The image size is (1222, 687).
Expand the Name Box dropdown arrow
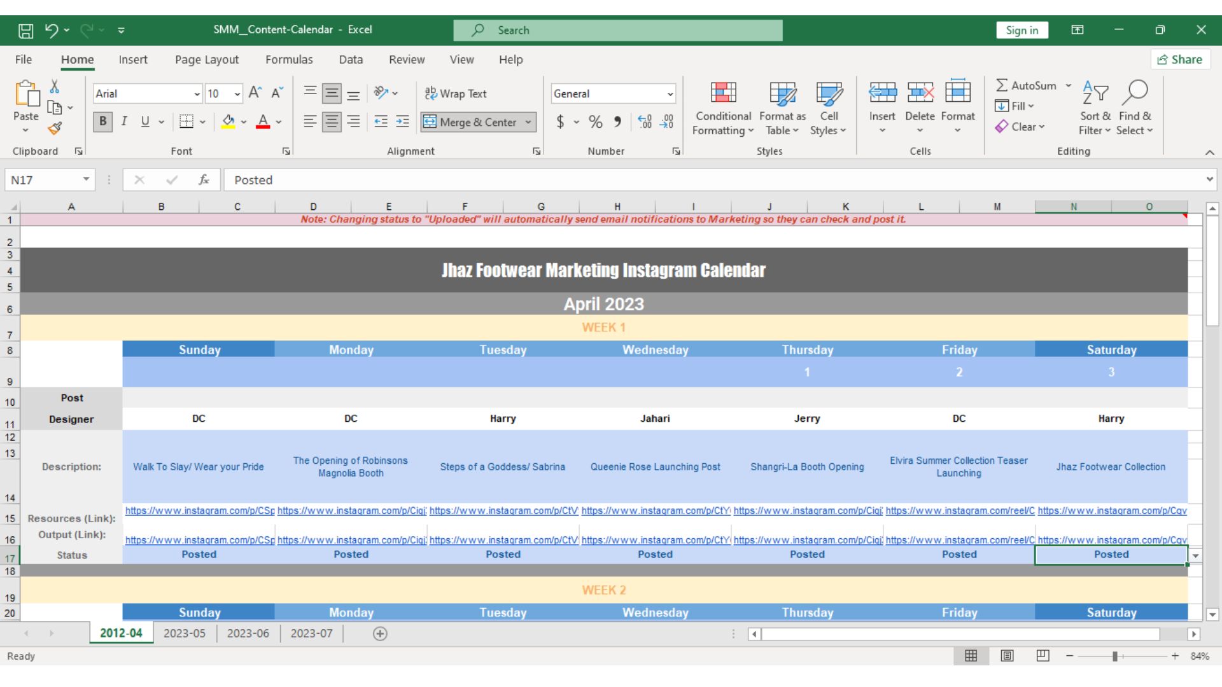pyautogui.click(x=86, y=179)
